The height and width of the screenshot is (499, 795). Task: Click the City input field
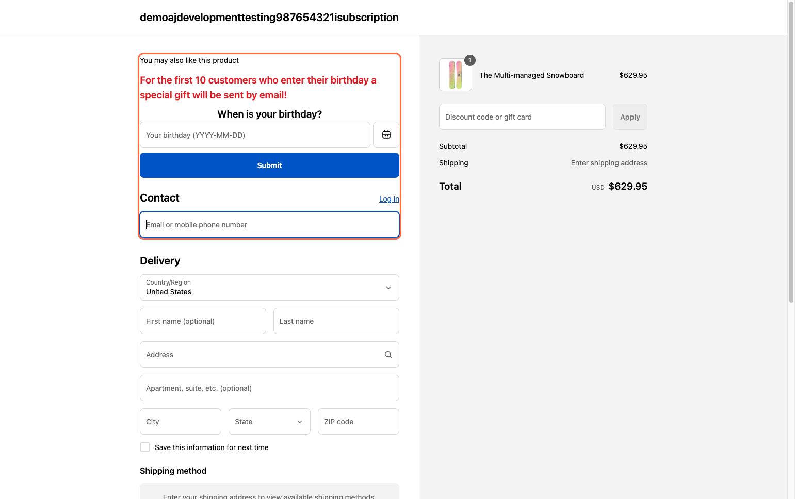click(180, 422)
